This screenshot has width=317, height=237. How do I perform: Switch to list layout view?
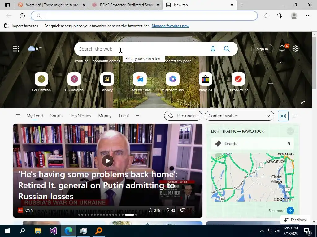point(295,116)
